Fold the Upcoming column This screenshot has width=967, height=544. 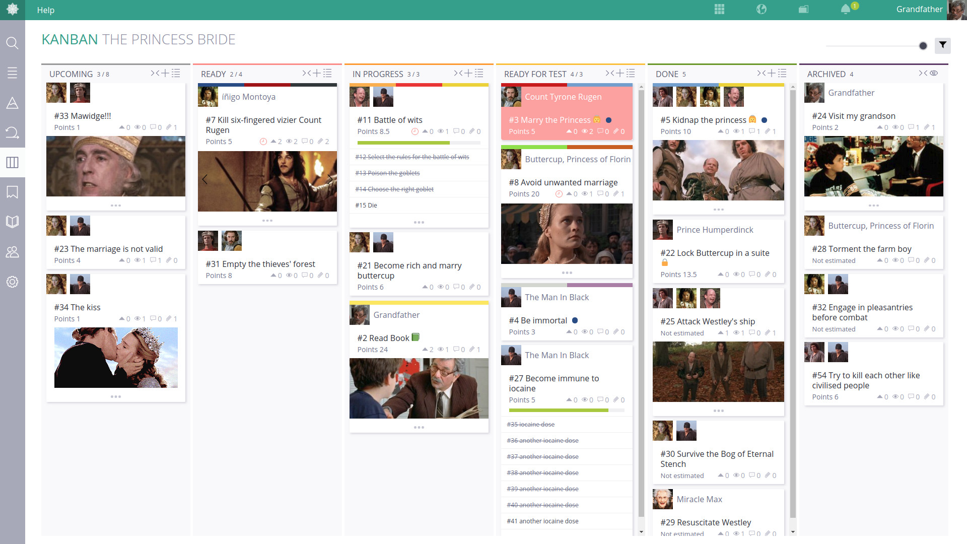point(155,74)
